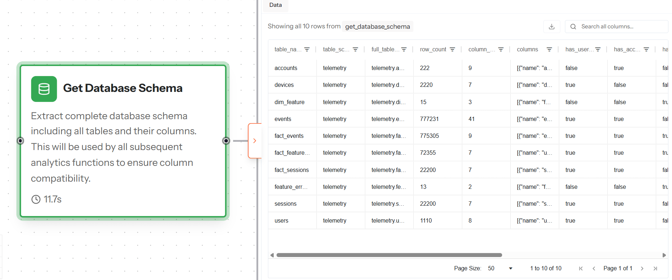Open filter menu for row_count column
672x280 pixels.
point(452,50)
